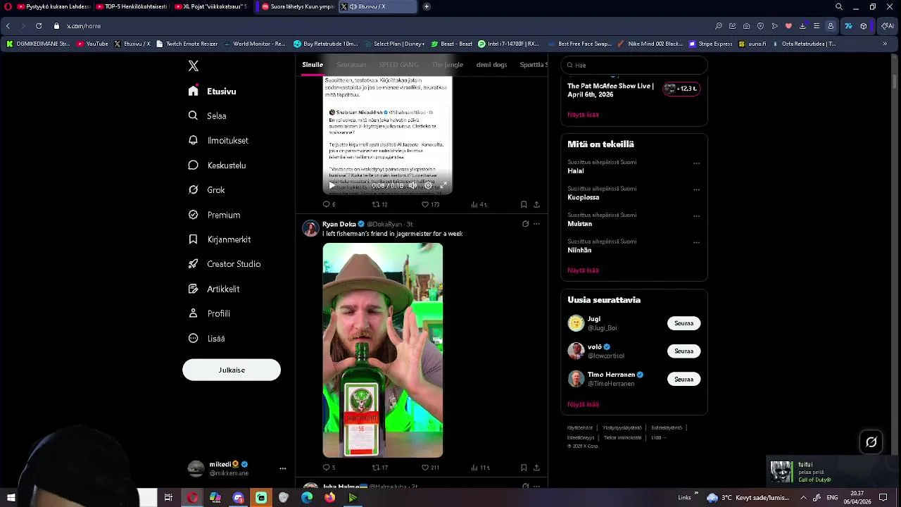This screenshot has height=507, width=901.
Task: Open YouTube bookmark
Action: [92, 44]
